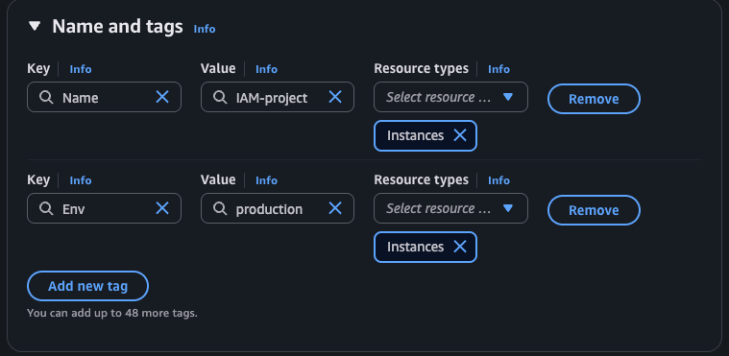Focus the Env key input field
Image resolution: width=729 pixels, height=356 pixels.
(104, 208)
